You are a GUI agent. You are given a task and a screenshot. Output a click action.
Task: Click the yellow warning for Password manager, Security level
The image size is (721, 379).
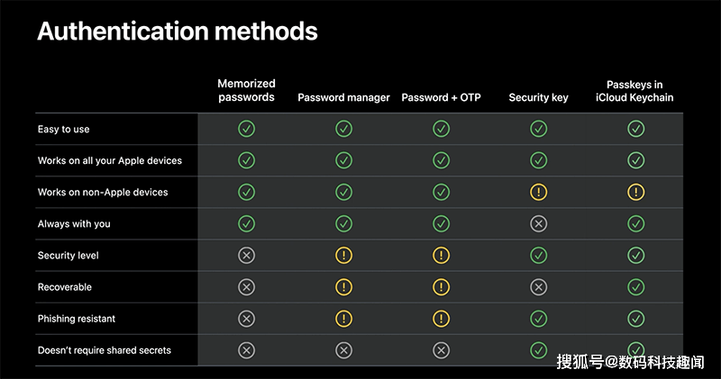(343, 256)
